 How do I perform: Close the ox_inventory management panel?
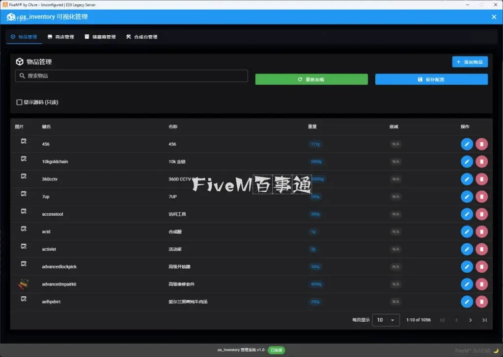coord(494,17)
